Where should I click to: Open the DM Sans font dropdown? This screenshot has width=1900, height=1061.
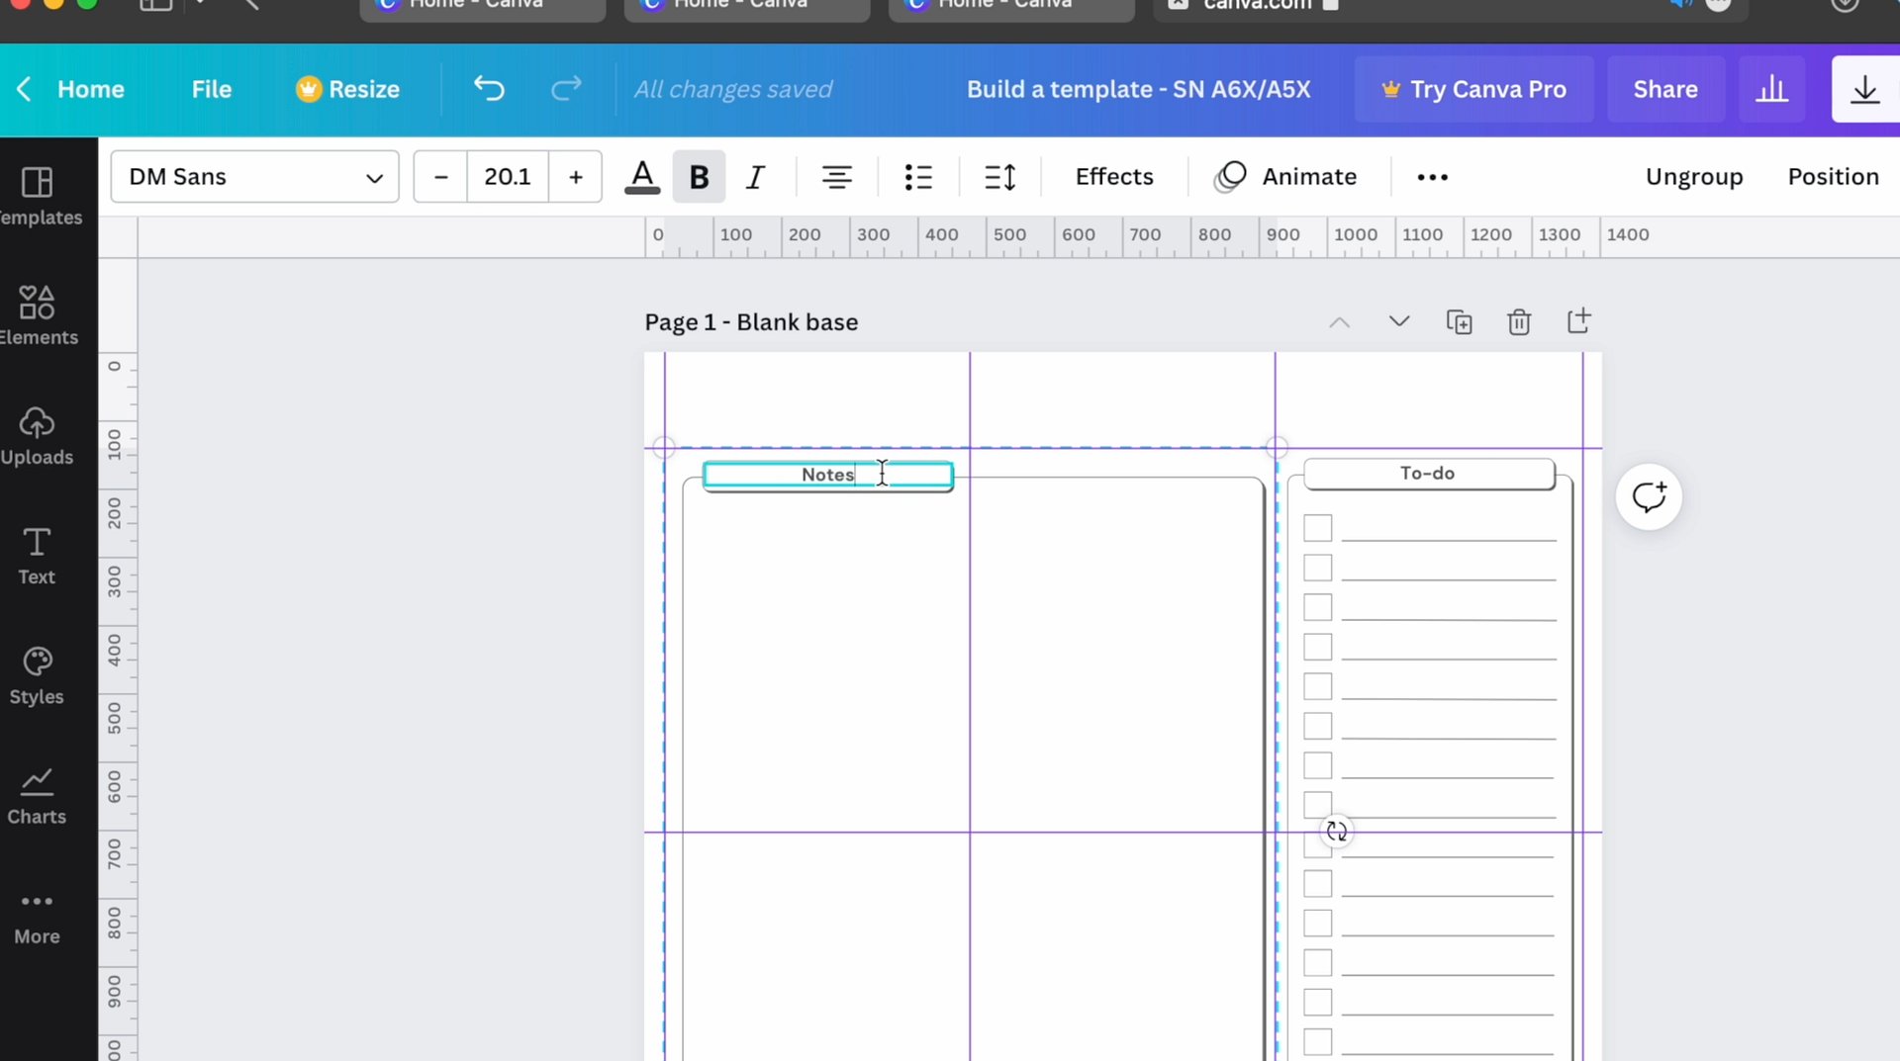tap(253, 176)
